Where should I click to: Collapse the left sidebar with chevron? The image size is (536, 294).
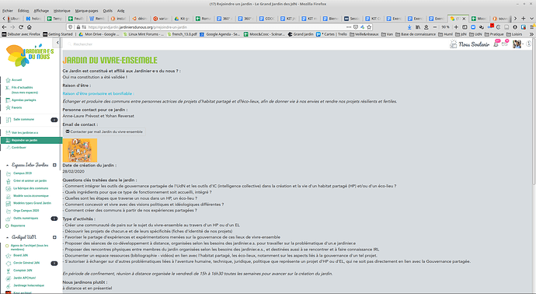click(57, 43)
